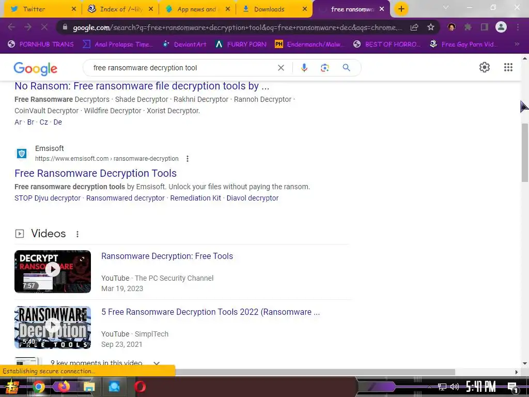Go back to previous page
The width and height of the screenshot is (529, 397).
11,27
